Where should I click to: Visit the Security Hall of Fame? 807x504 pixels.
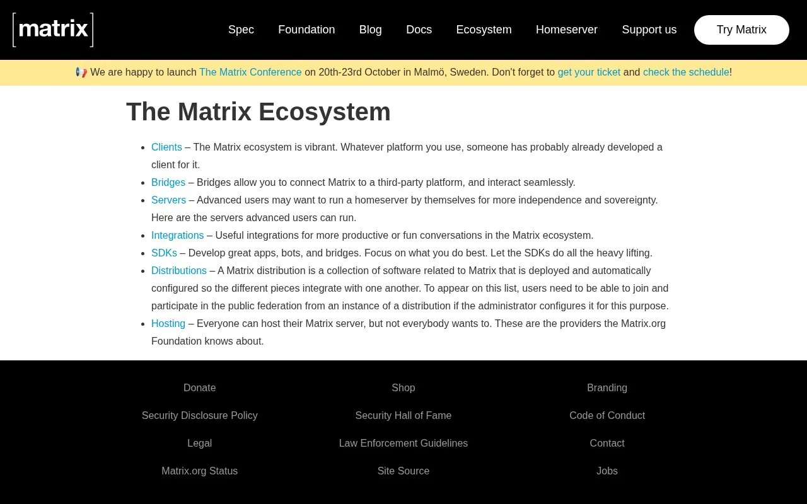[x=403, y=416]
